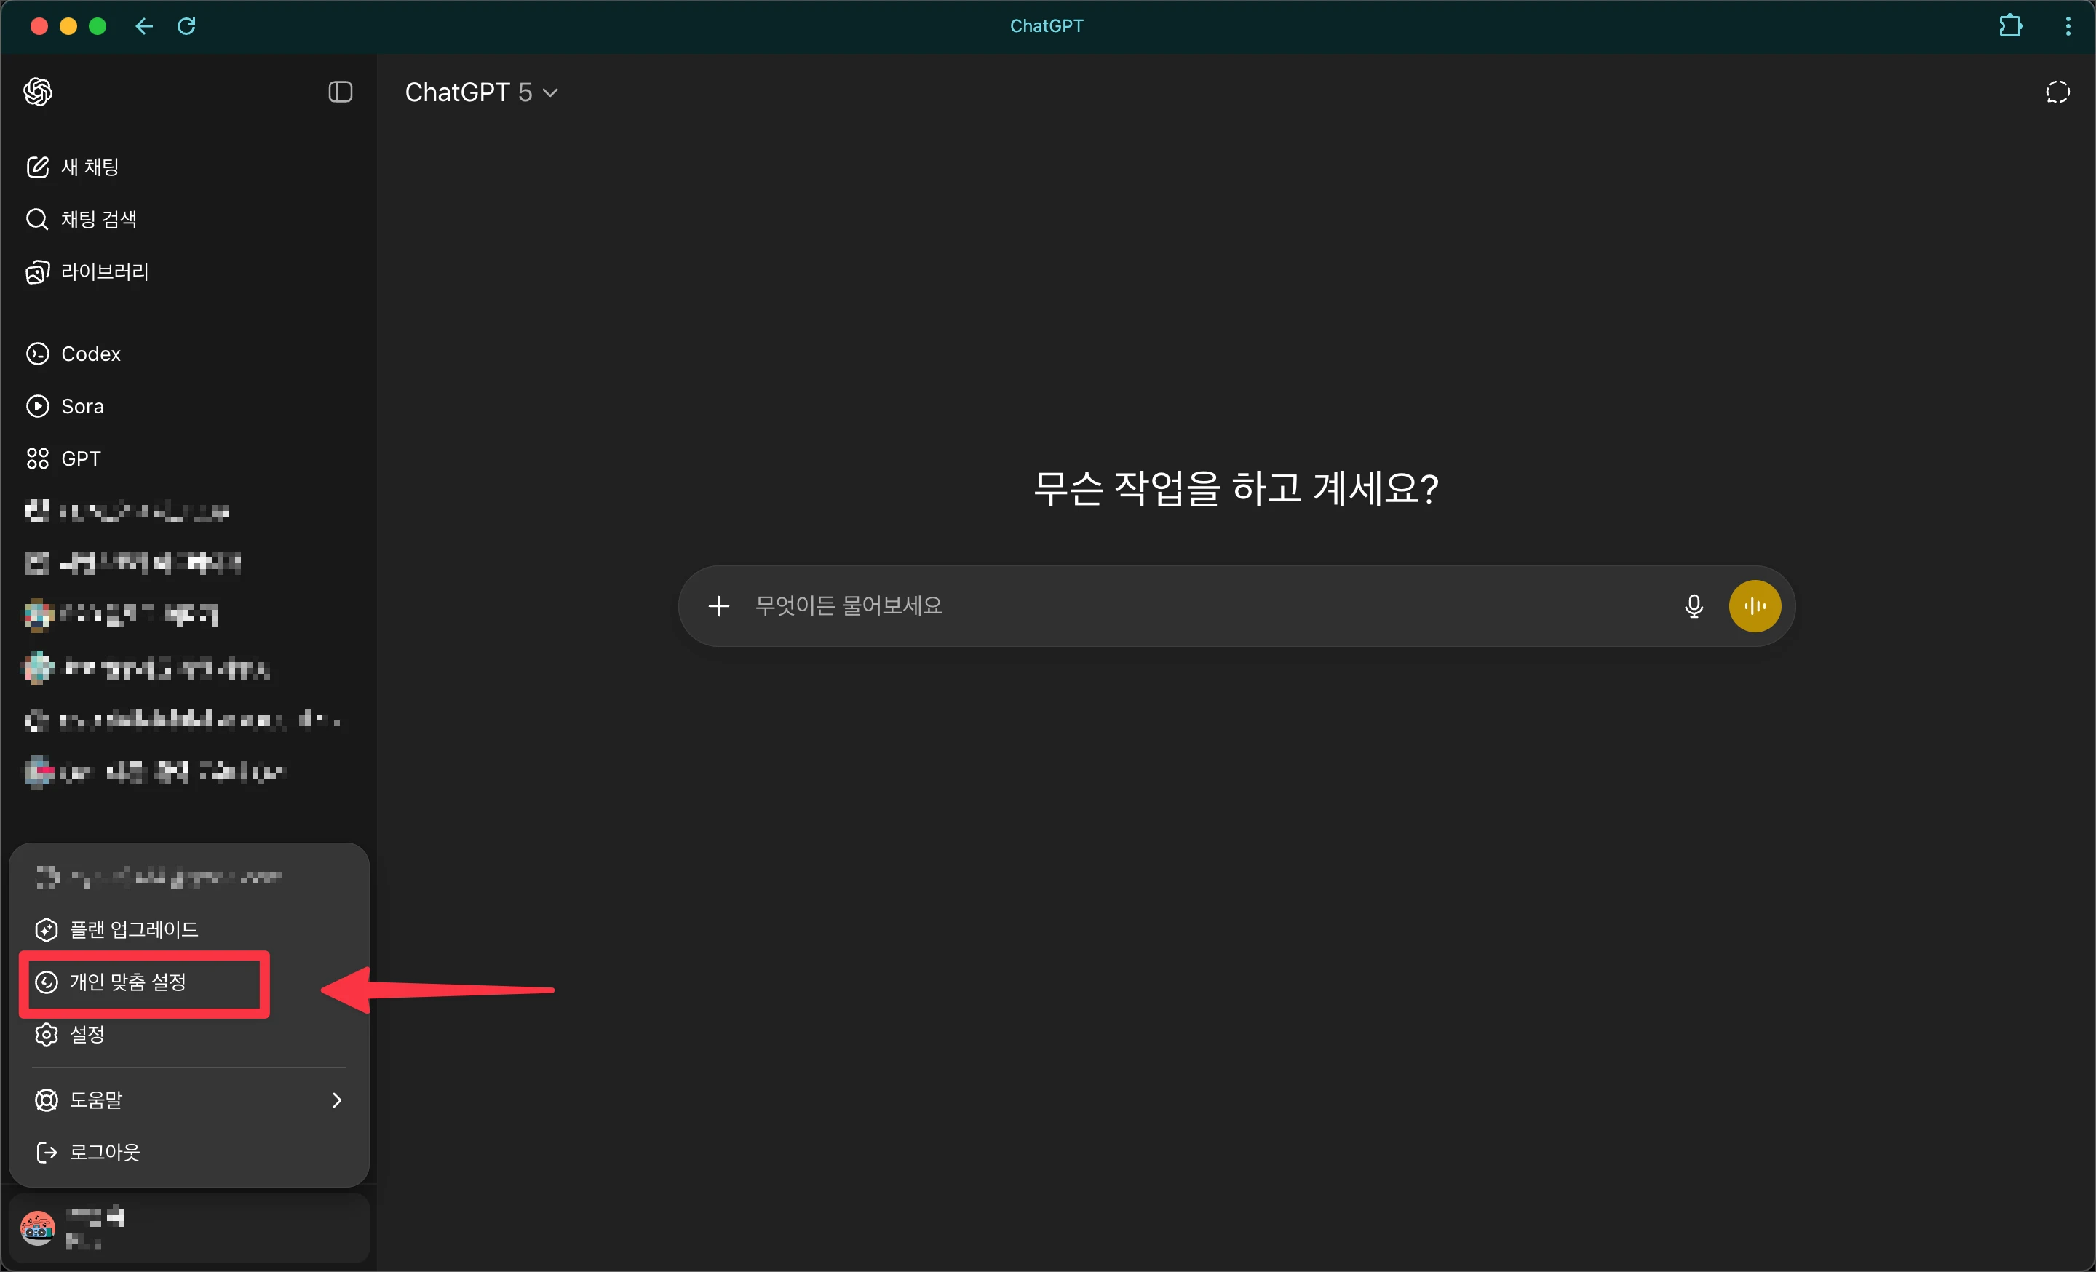Viewport: 2096px width, 1272px height.
Task: Click the microphone dictation icon
Action: [x=1693, y=606]
